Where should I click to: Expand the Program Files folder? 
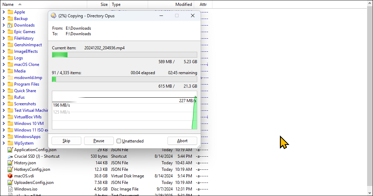point(3,84)
